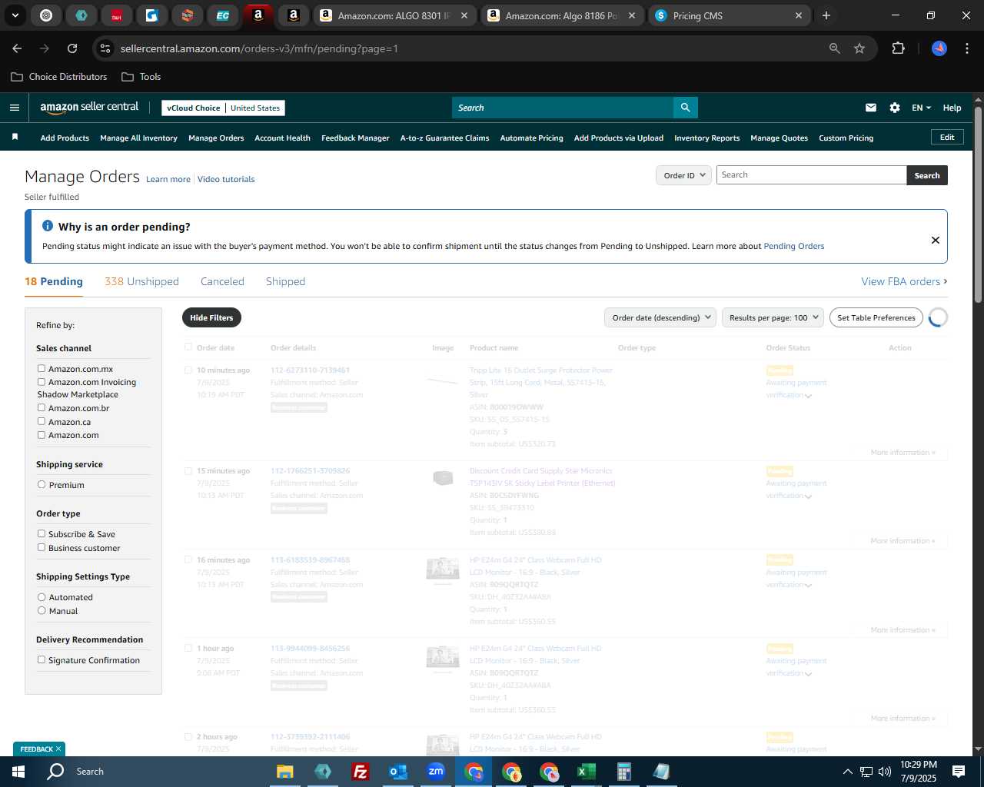Dismiss the 'Why is an order pending?' banner
Viewport: 984px width, 787px height.
[x=936, y=240]
